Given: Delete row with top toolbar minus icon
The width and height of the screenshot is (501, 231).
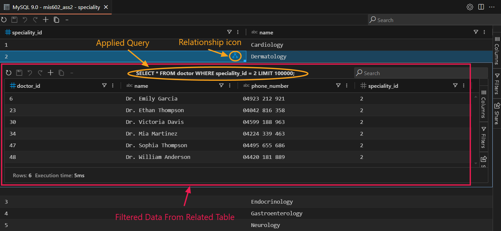Looking at the screenshot, I should tap(67, 20).
